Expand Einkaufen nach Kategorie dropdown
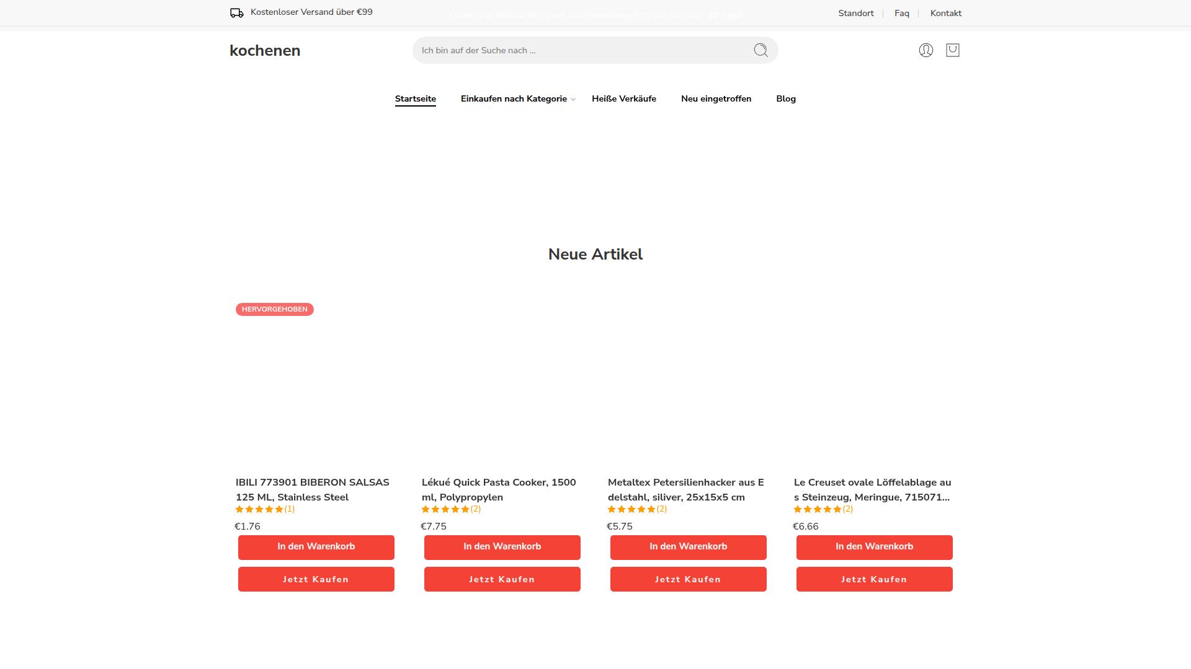 click(x=518, y=99)
